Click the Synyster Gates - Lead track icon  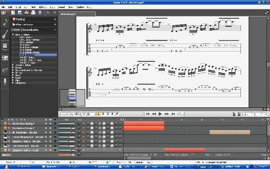click(5, 150)
